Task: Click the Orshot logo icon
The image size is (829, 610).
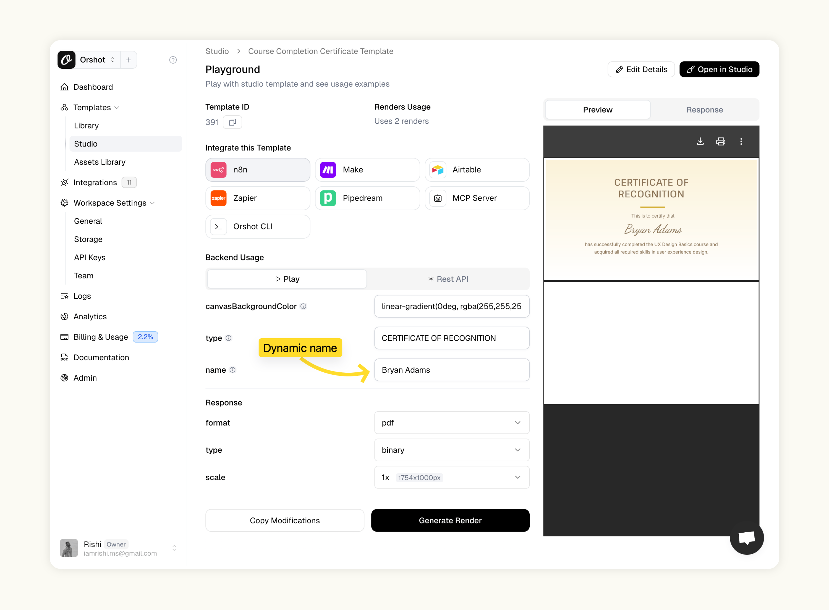Action: click(x=66, y=60)
